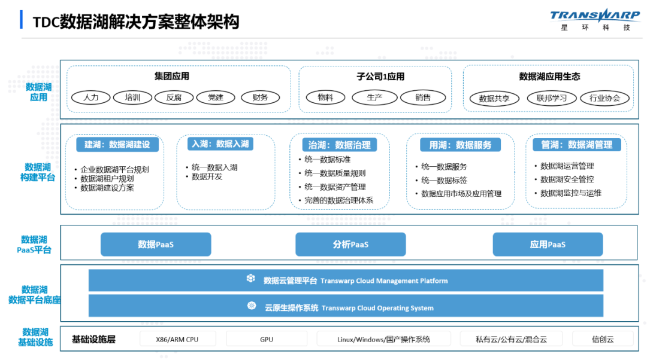The image size is (647, 360).
Task: Click the Transwarp Cloud Management Platform bar
Action: [346, 280]
